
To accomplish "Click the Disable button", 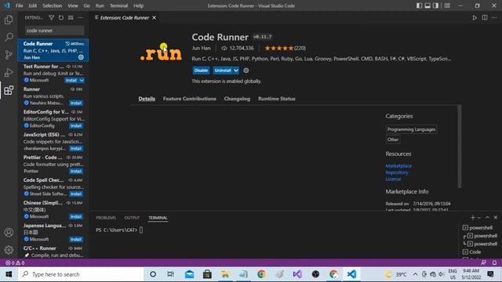I will 201,70.
